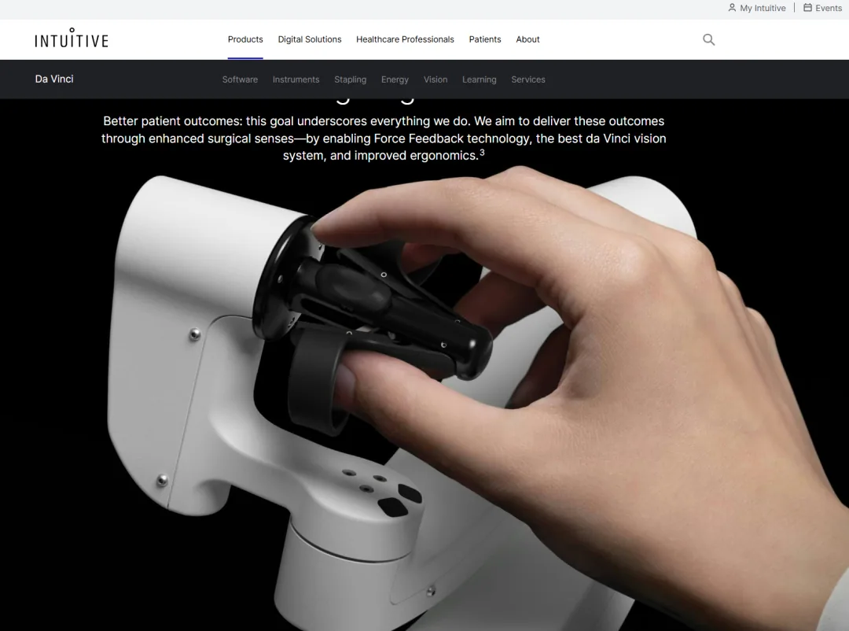Open the About menu
The image size is (849, 631).
528,39
